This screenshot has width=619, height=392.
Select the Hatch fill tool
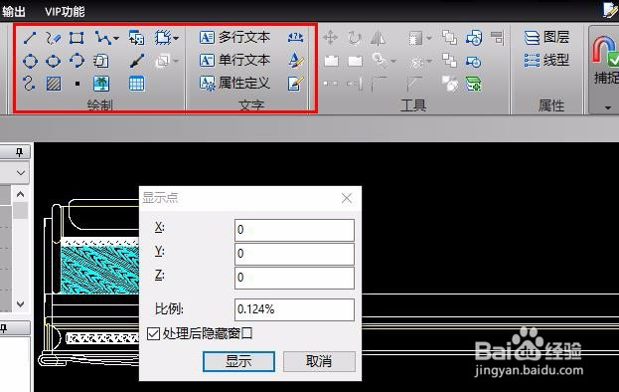(x=54, y=84)
